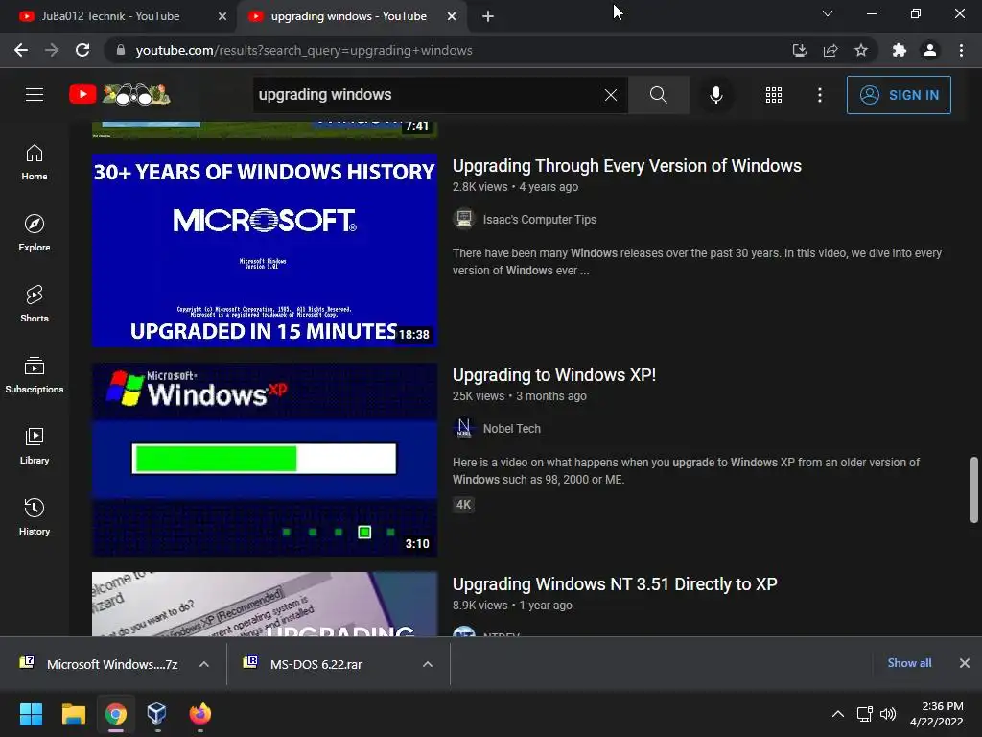Open the Windows Start menu
The height and width of the screenshot is (737, 982).
point(31,714)
